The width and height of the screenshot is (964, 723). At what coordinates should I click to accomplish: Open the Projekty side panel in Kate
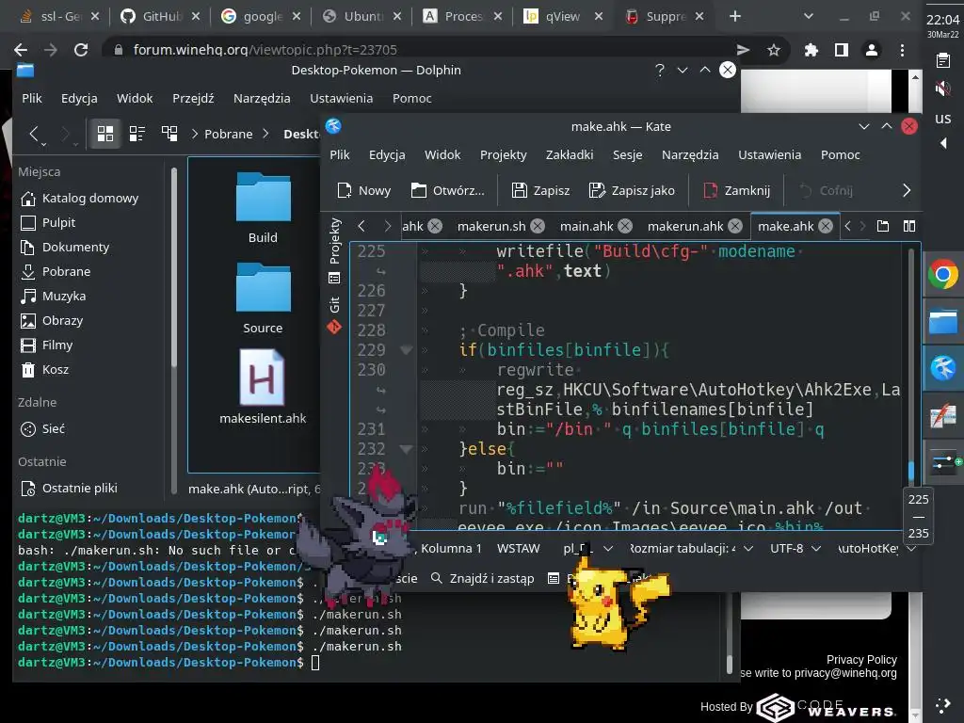(334, 240)
